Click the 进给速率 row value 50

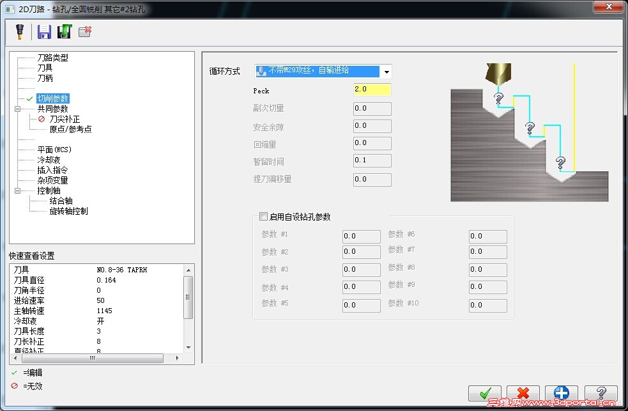100,300
